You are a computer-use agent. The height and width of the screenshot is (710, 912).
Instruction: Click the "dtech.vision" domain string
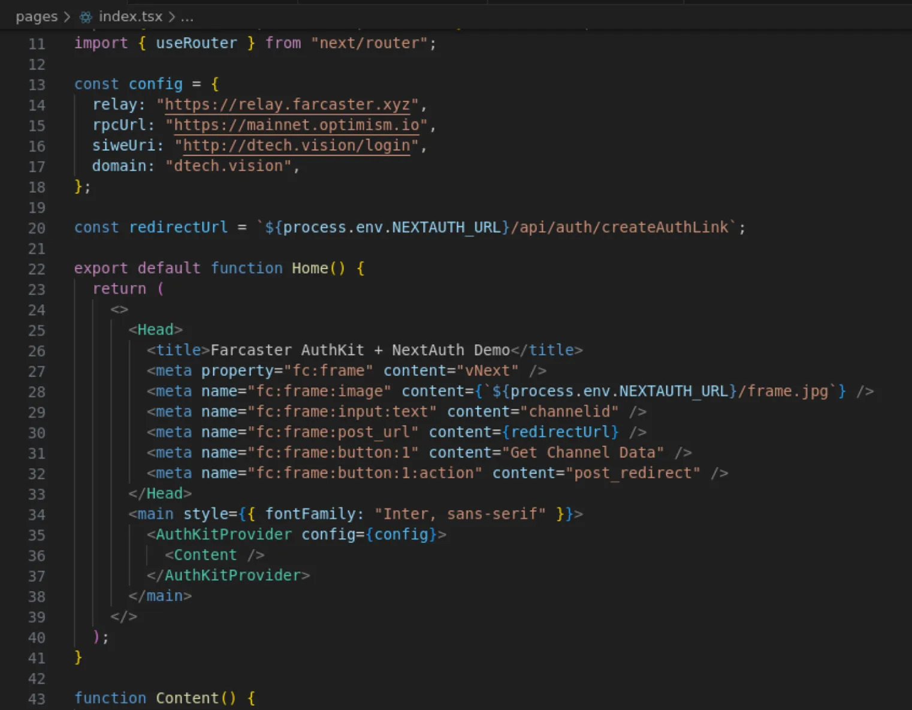(228, 166)
